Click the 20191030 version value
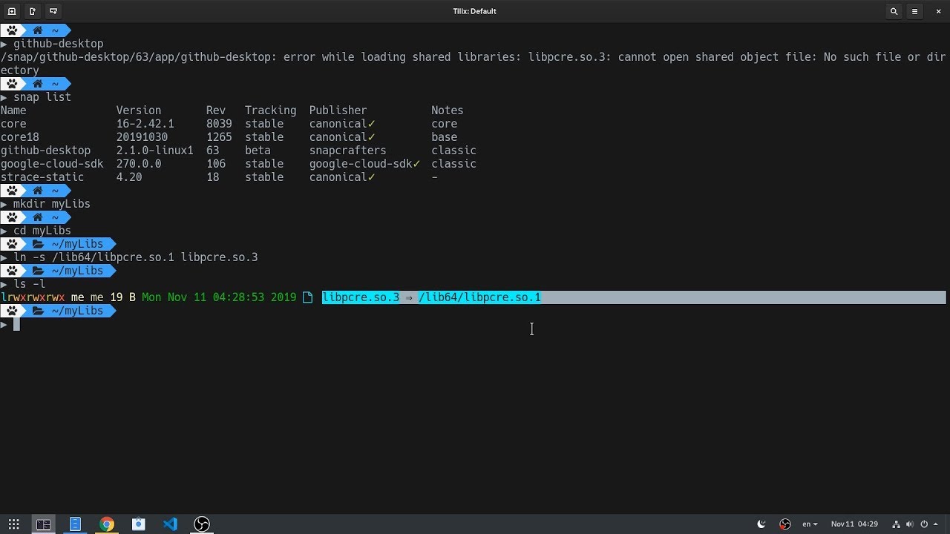 [142, 137]
